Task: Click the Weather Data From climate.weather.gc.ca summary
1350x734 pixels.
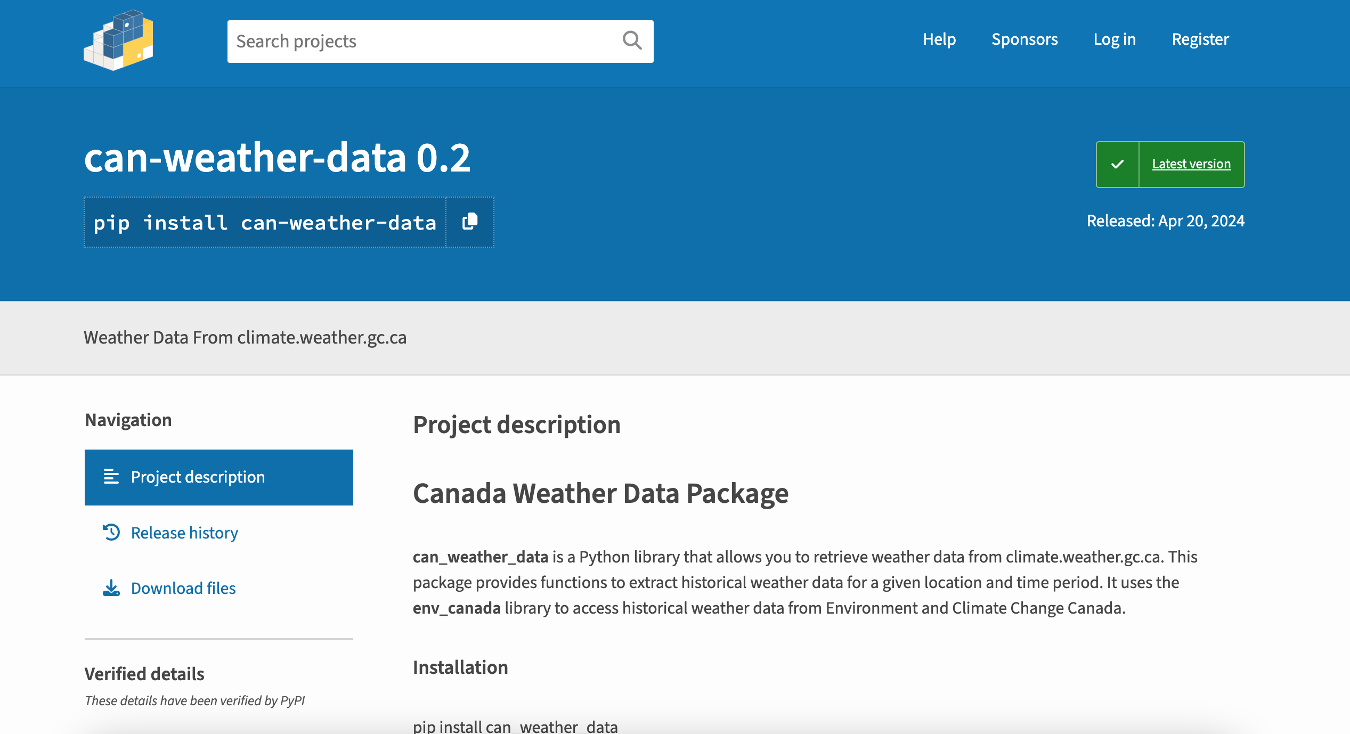Action: (x=245, y=338)
